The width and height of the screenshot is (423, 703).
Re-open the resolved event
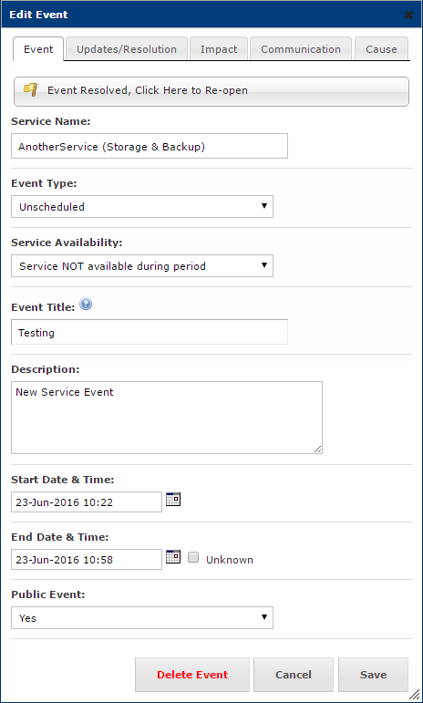pyautogui.click(x=211, y=91)
